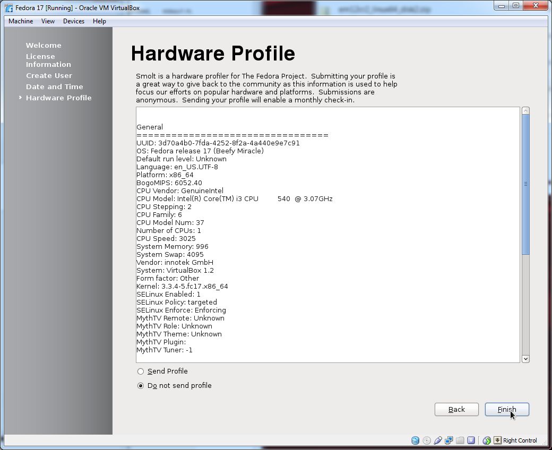
Task: Click the scrollbar up arrow
Action: [525, 111]
